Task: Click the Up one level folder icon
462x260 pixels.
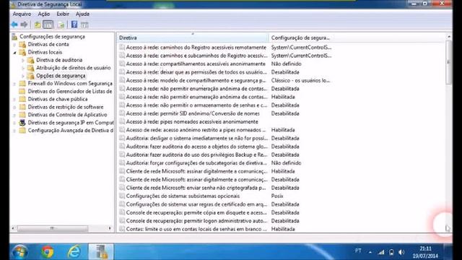Action: (x=38, y=25)
